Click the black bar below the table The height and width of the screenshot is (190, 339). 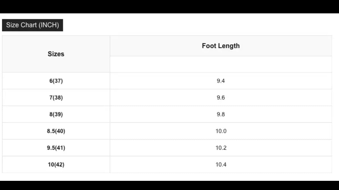pyautogui.click(x=169, y=185)
